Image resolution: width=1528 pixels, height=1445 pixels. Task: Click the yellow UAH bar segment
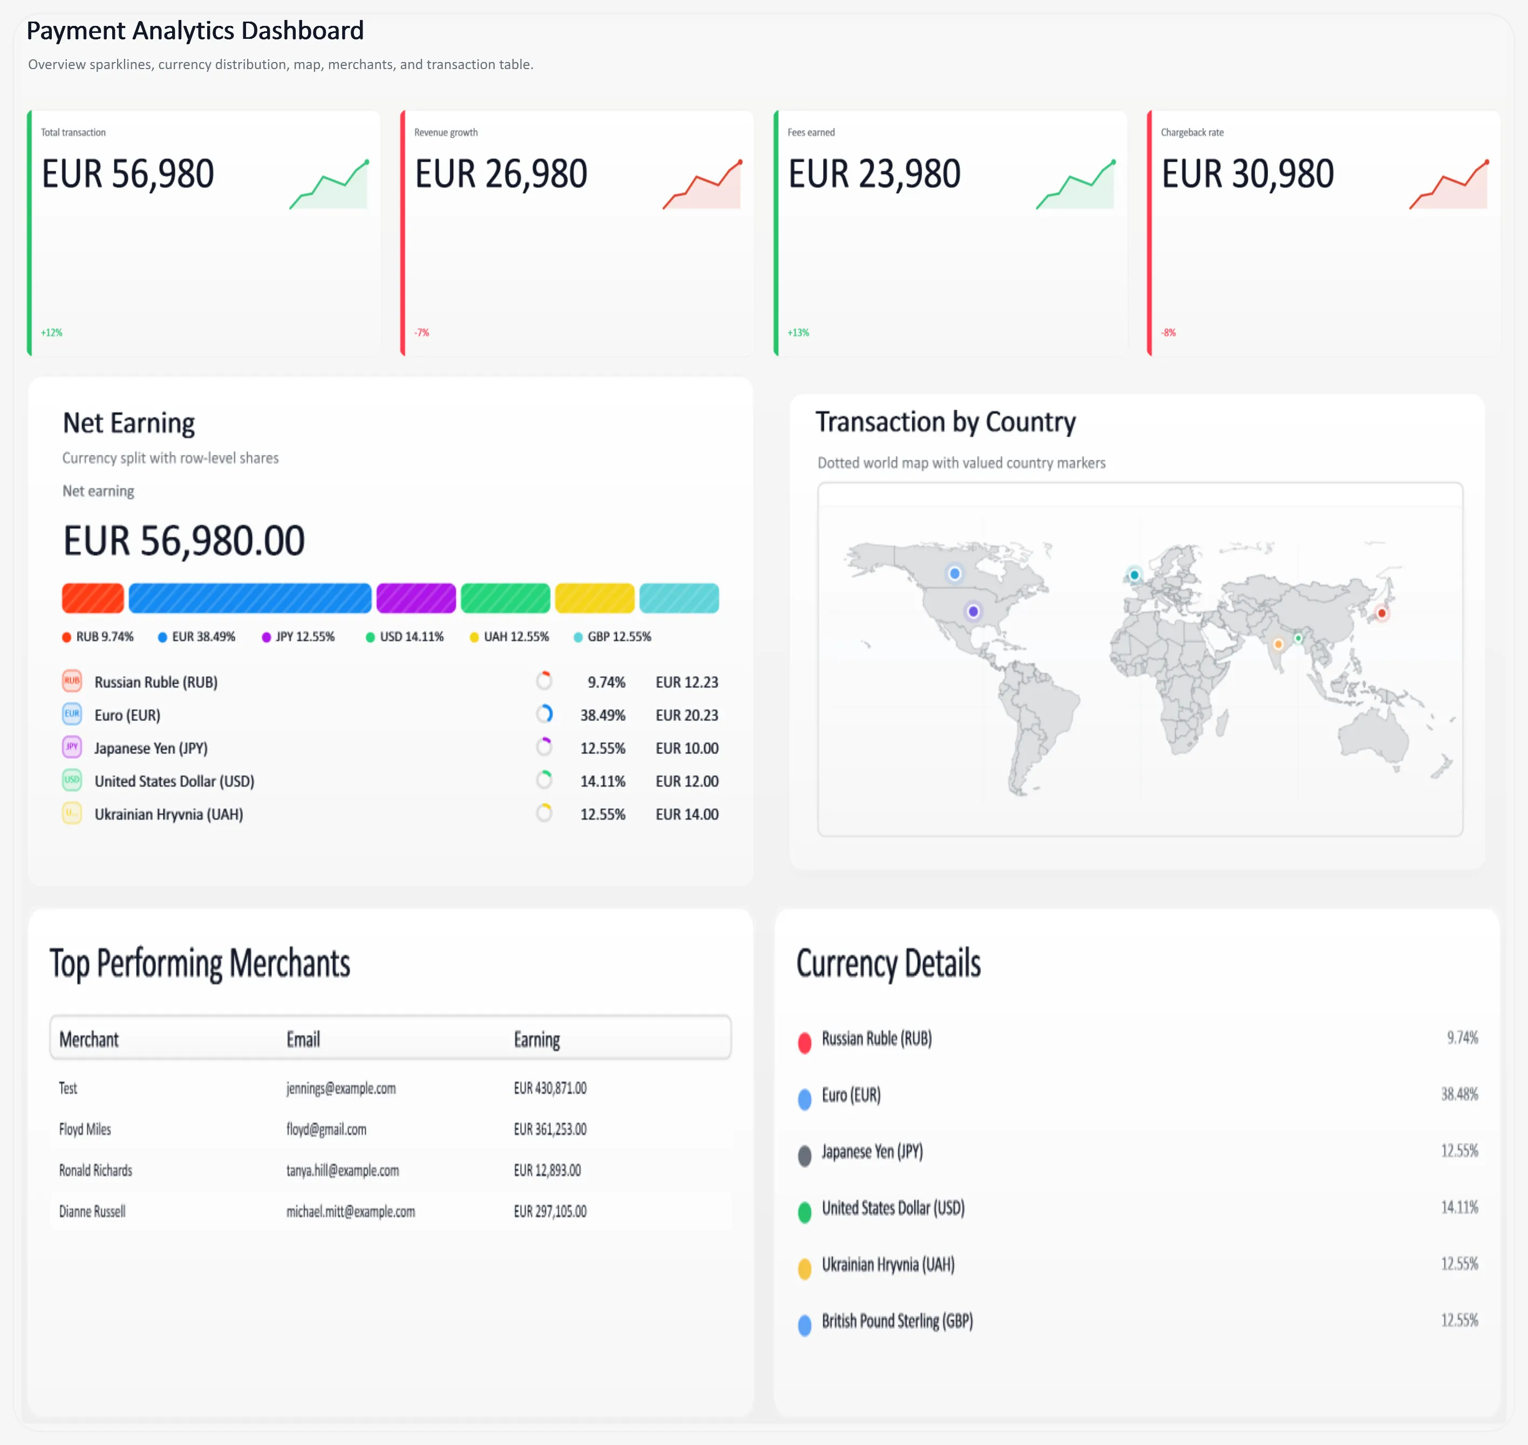click(595, 598)
